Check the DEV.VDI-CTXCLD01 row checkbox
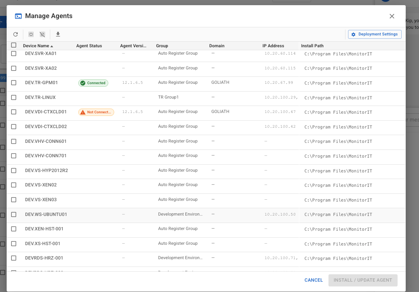 [14, 112]
